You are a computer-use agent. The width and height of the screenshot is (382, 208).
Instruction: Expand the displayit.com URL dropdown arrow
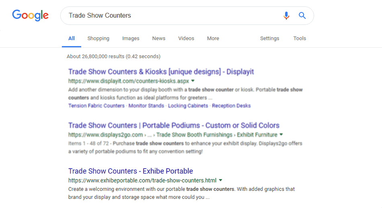[x=193, y=81]
